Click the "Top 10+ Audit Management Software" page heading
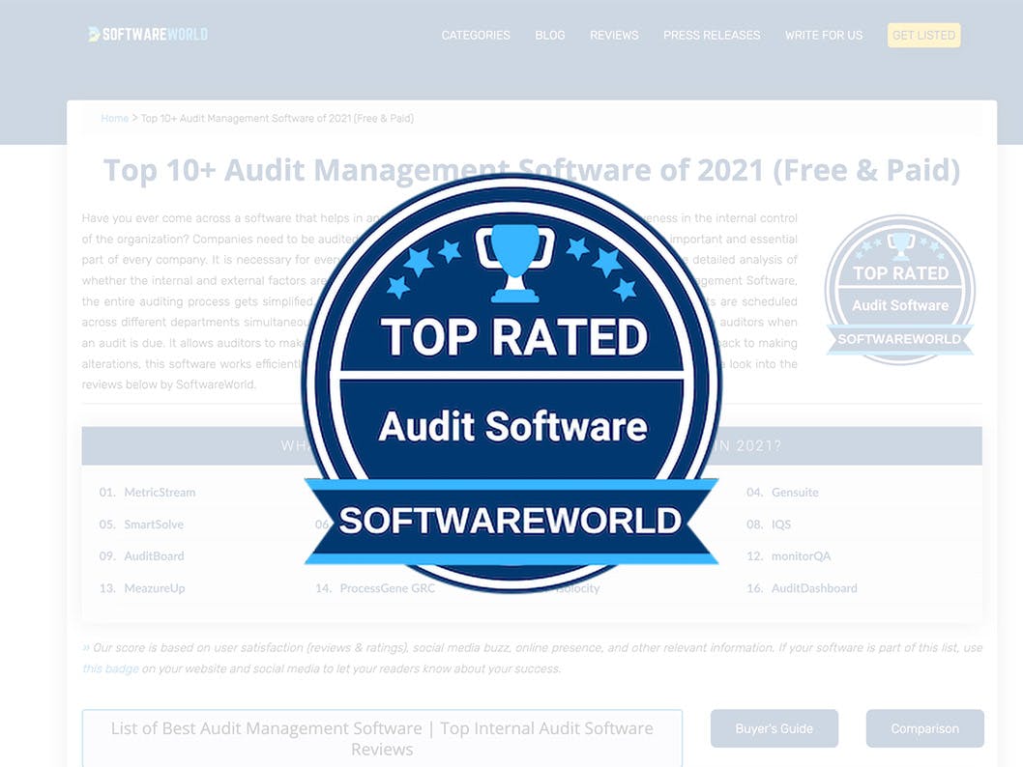Screen dimensions: 1023x767 [x=532, y=170]
